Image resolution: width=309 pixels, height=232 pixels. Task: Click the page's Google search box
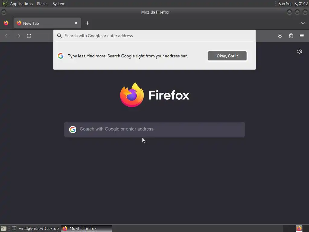click(154, 129)
